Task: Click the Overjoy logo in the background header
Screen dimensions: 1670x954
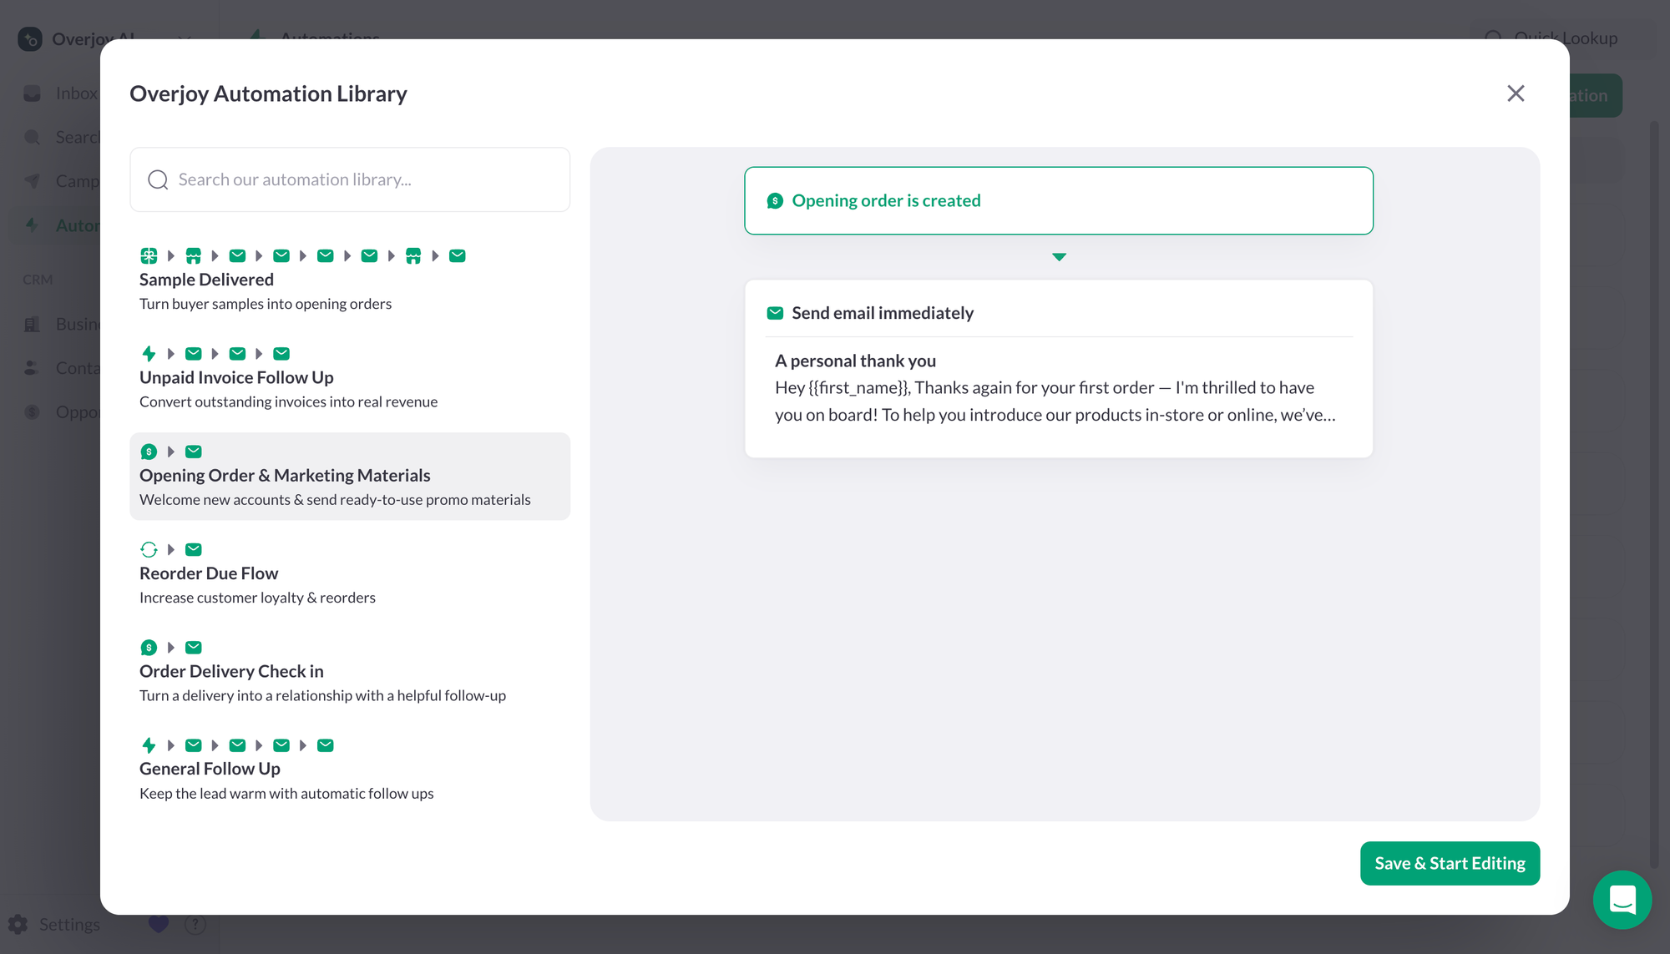Action: [x=30, y=38]
